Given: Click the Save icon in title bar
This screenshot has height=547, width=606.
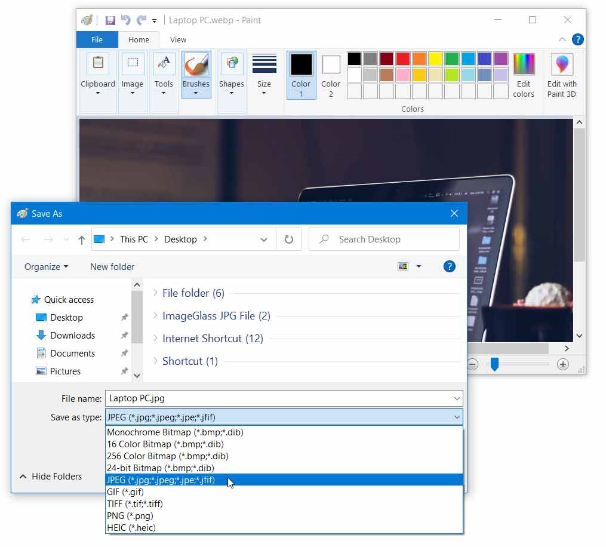Looking at the screenshot, I should pyautogui.click(x=110, y=20).
